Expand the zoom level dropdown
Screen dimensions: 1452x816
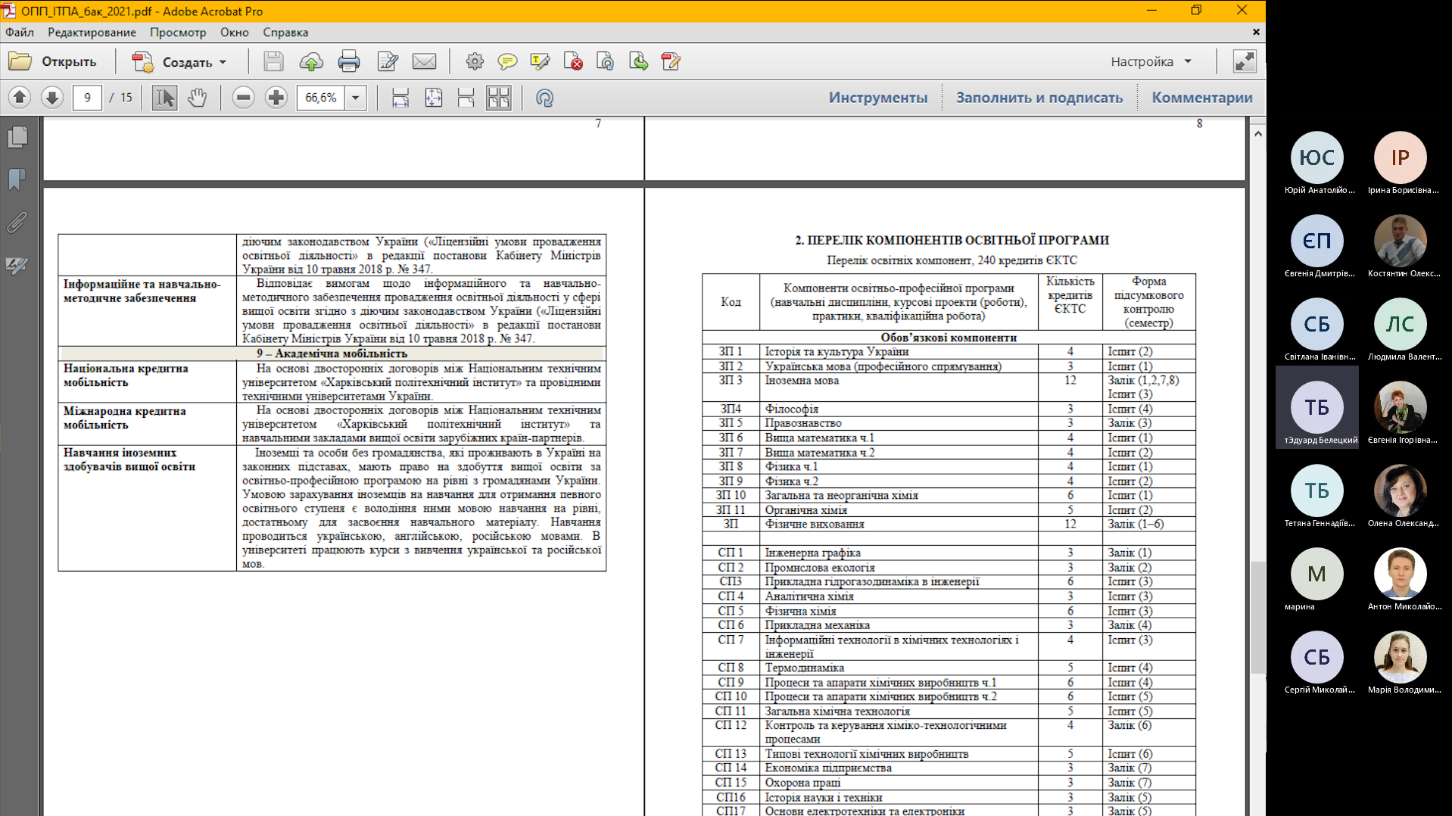355,98
